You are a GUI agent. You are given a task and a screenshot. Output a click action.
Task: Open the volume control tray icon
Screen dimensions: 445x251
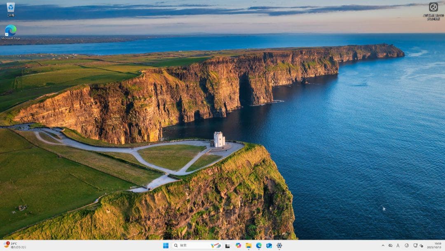(422, 246)
